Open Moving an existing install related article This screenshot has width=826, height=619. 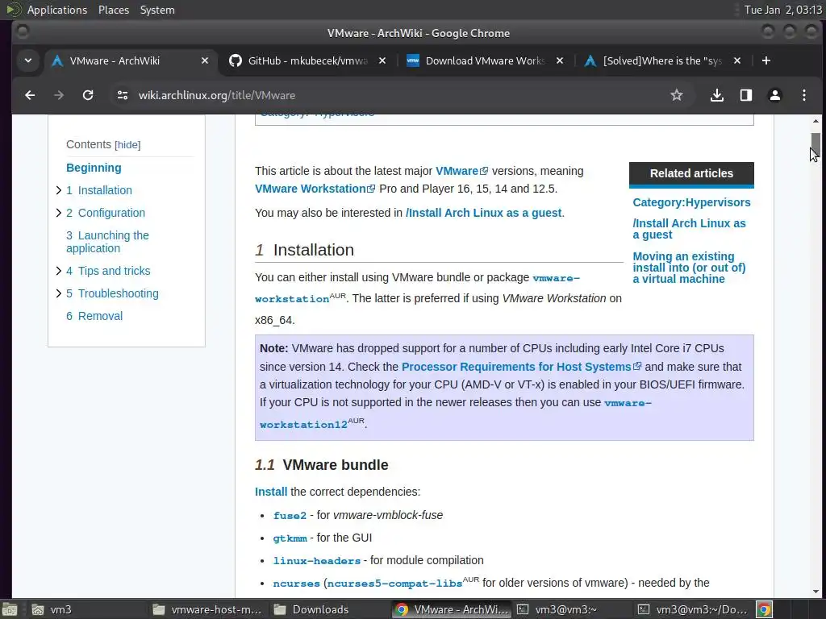[x=689, y=268]
